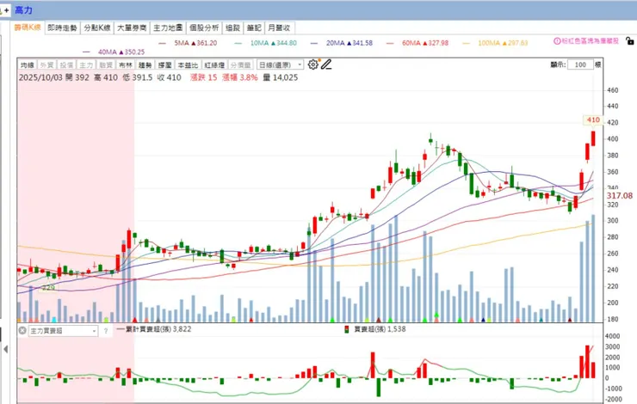The width and height of the screenshot is (637, 404).
Task: Click 漲幅 3.8% in quote line
Action: (239, 77)
